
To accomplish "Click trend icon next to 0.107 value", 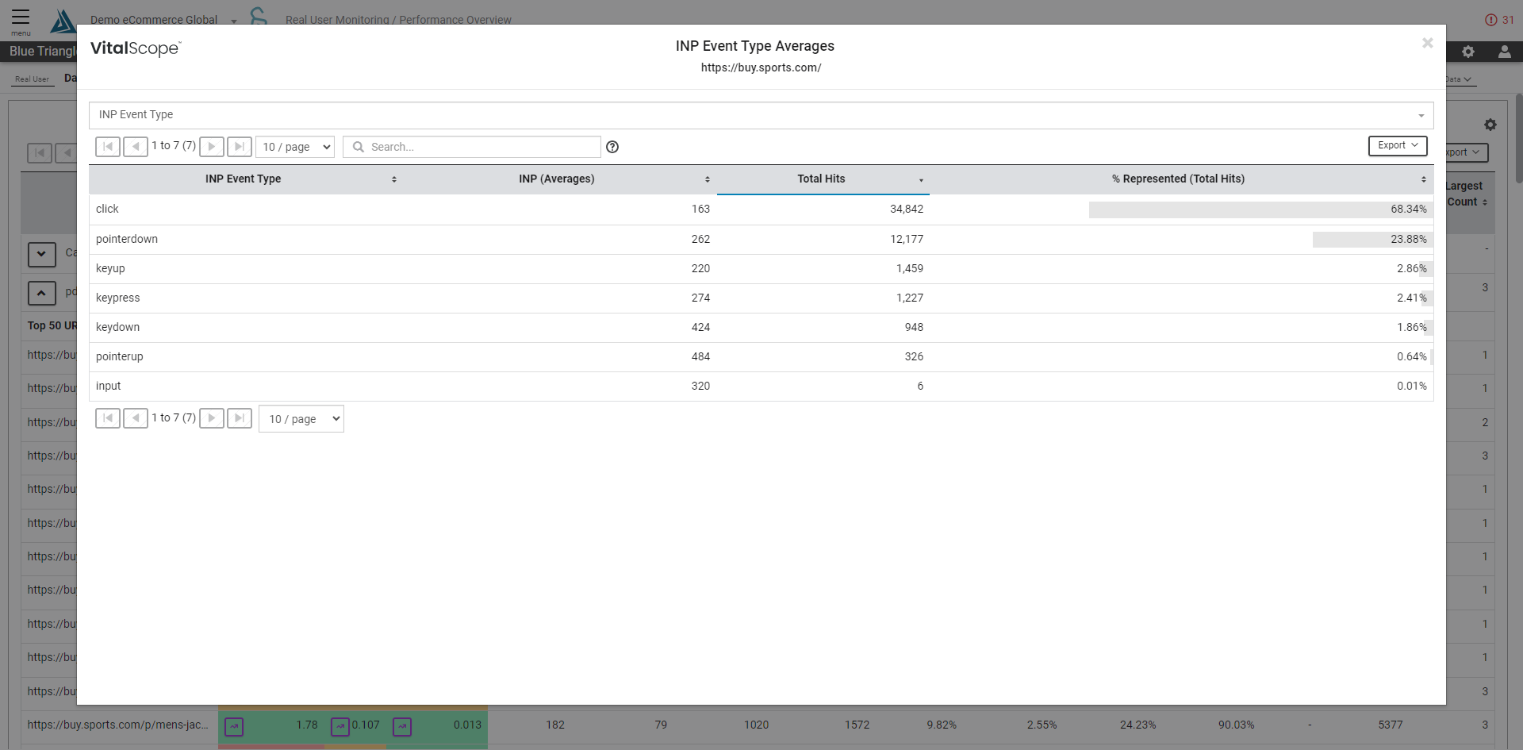I will [340, 726].
